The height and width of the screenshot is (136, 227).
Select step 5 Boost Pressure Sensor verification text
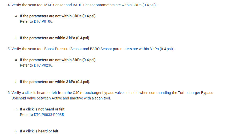(92, 49)
